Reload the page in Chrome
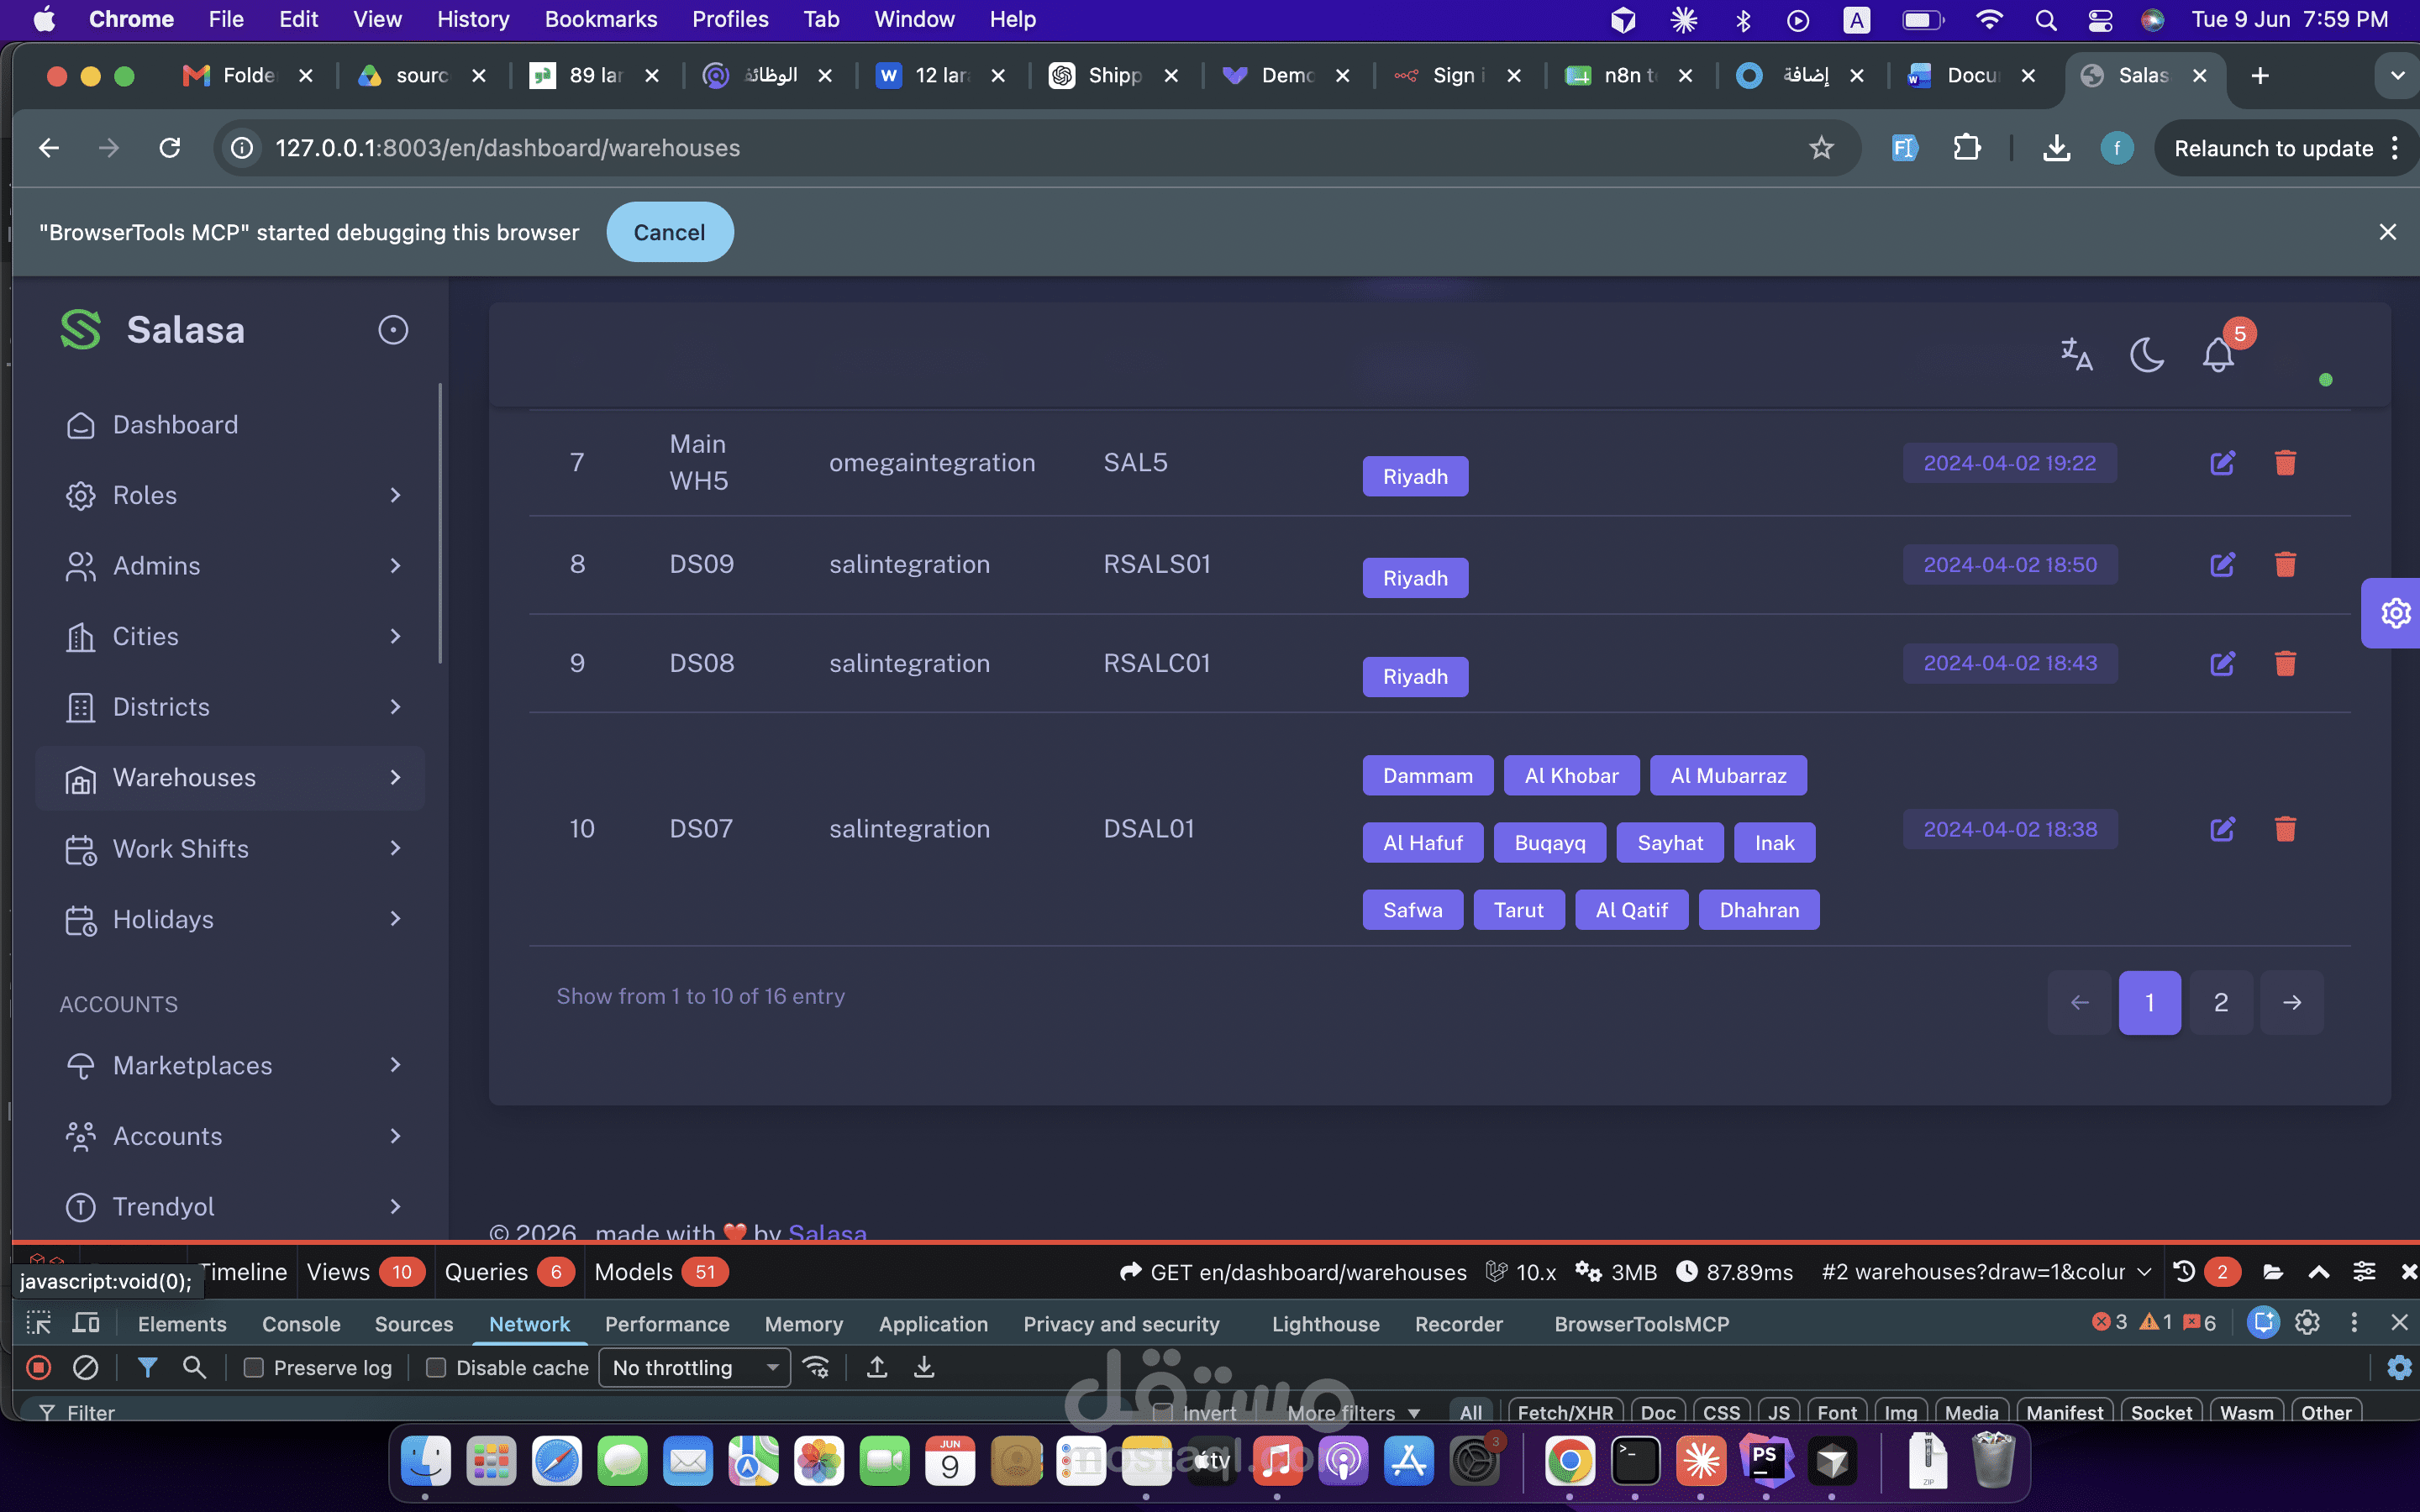 [x=170, y=148]
